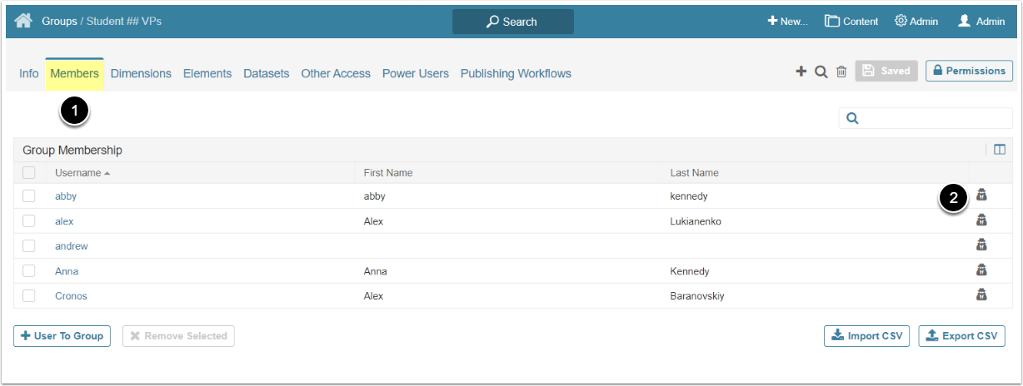The height and width of the screenshot is (386, 1023).
Task: Open the Permissions button
Action: pos(969,71)
